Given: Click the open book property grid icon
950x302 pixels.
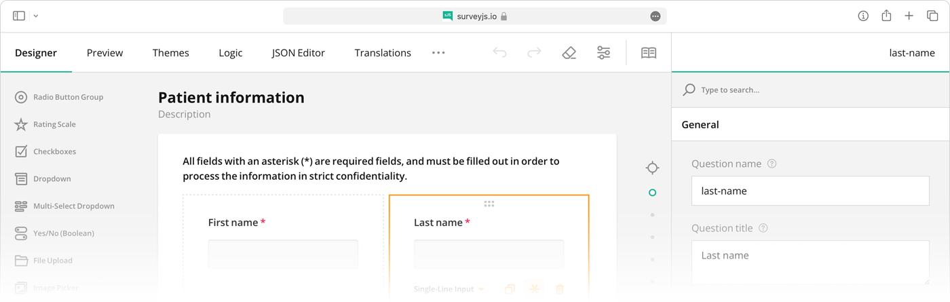Looking at the screenshot, I should click(649, 53).
